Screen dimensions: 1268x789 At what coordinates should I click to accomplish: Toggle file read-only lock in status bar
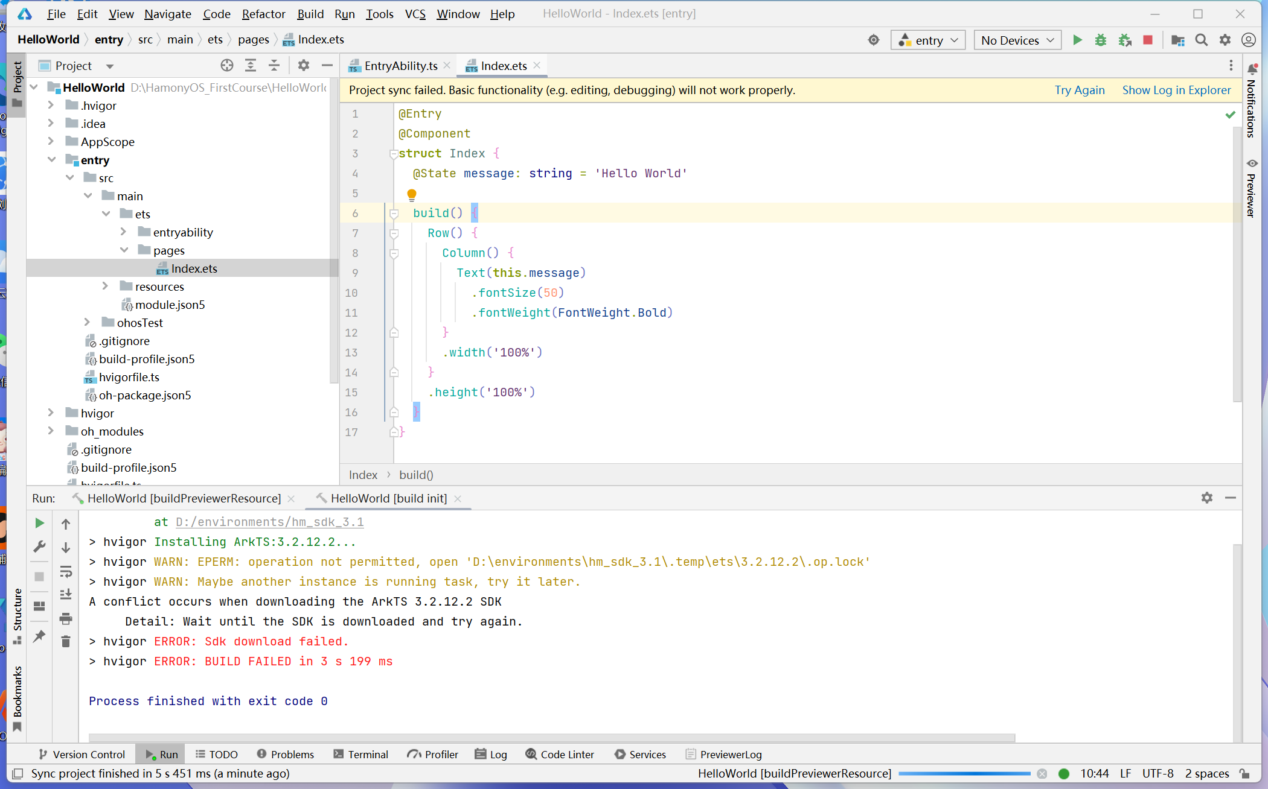coord(1245,773)
